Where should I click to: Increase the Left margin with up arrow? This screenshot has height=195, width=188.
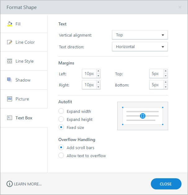[x=98, y=72]
